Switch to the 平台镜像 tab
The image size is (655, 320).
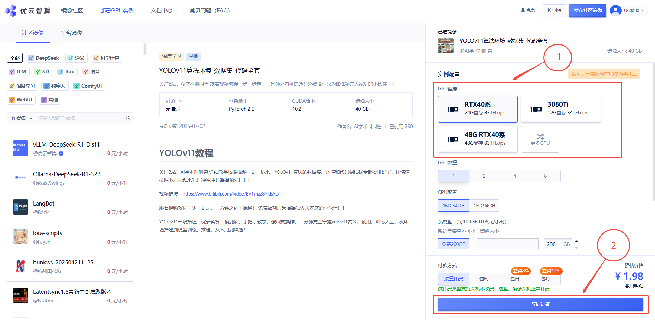coord(71,33)
